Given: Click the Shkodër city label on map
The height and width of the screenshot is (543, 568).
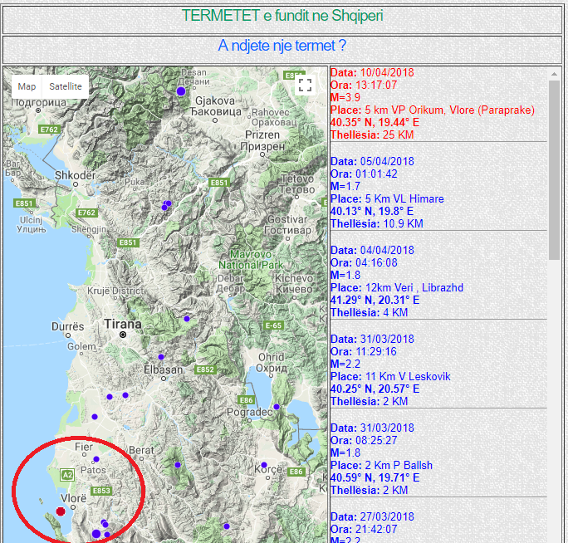Looking at the screenshot, I should pos(75,175).
